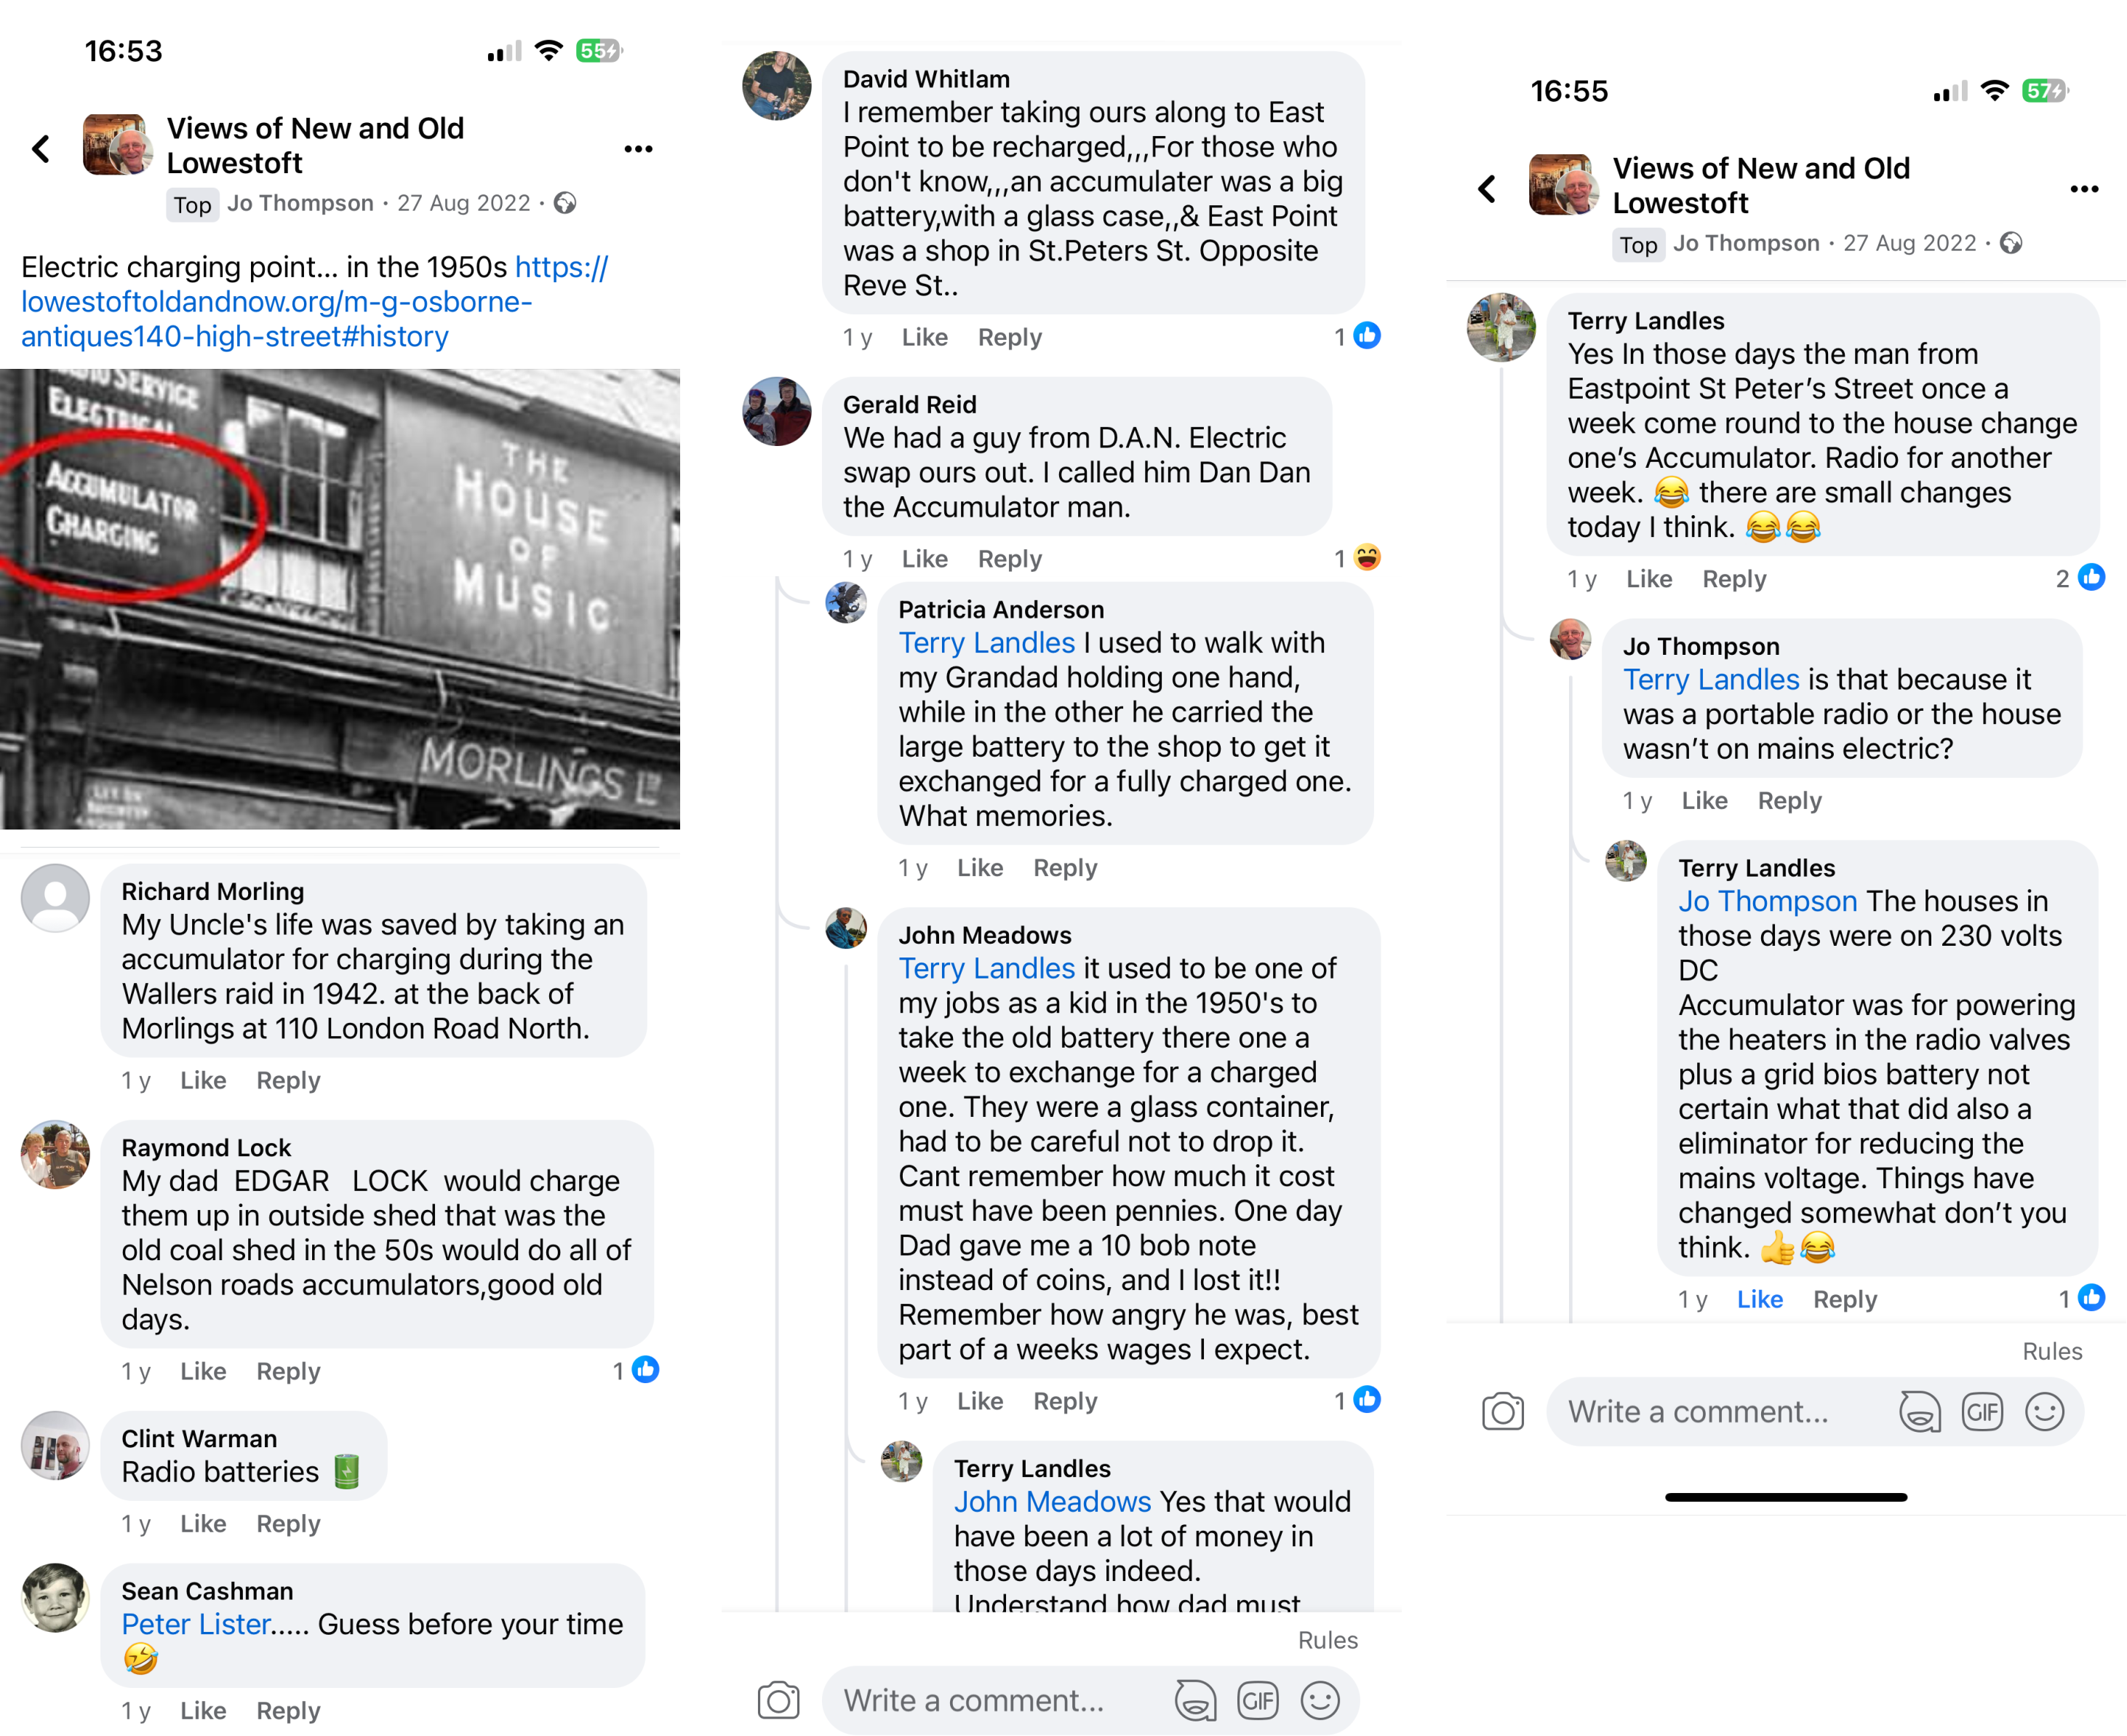Tap back chevron in right screenshot header
Screen dimensions: 2127x1736
1488,189
